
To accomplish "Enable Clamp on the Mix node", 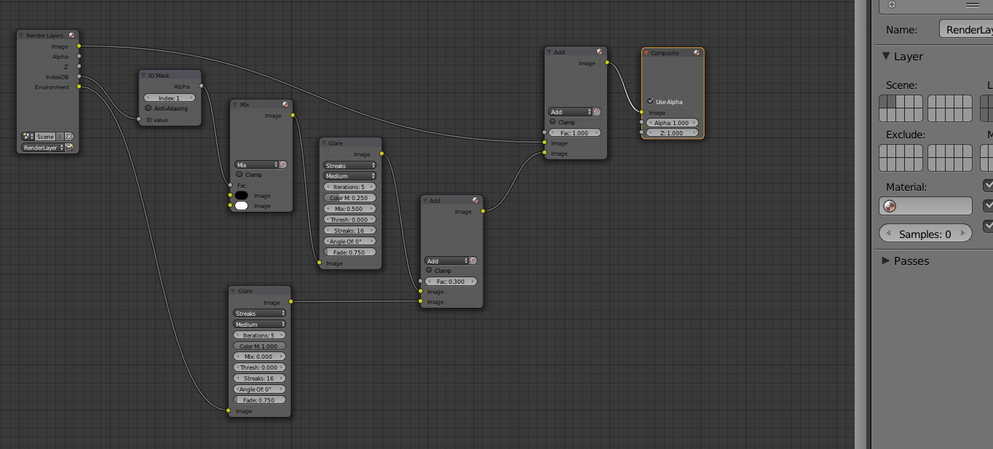I will [x=240, y=175].
